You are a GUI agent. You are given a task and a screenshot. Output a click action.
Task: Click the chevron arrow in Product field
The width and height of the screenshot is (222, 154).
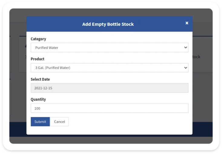[185, 68]
